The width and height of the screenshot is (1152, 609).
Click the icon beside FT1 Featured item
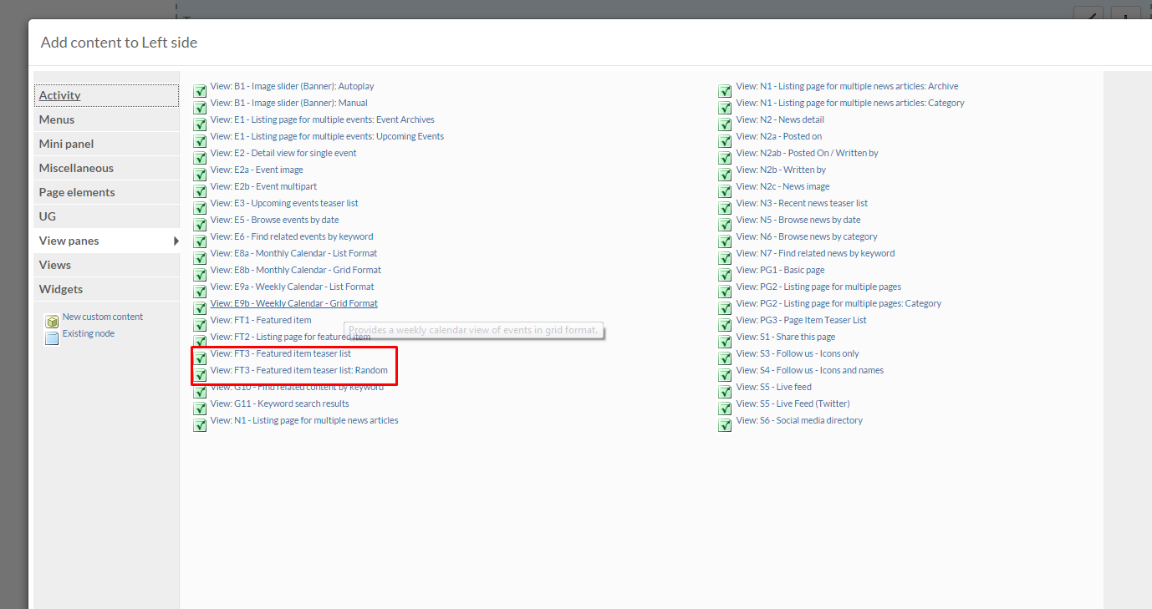[x=200, y=325]
